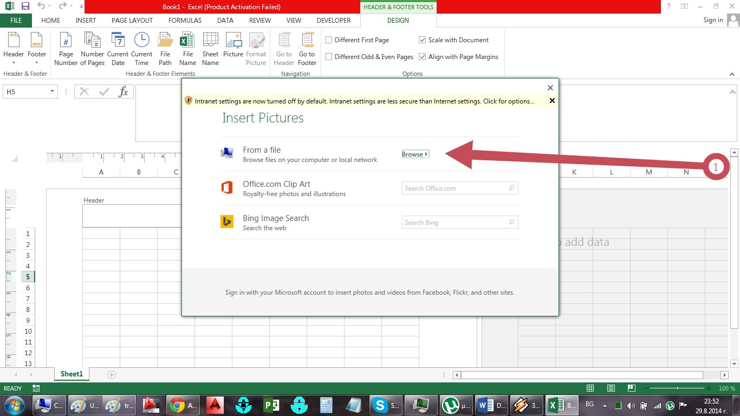The height and width of the screenshot is (416, 740).
Task: Click the 100 % zoom level
Action: tap(726, 388)
